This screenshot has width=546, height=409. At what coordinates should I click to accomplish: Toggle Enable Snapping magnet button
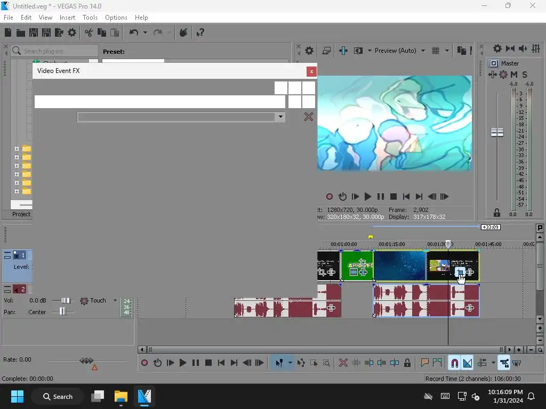(454, 363)
